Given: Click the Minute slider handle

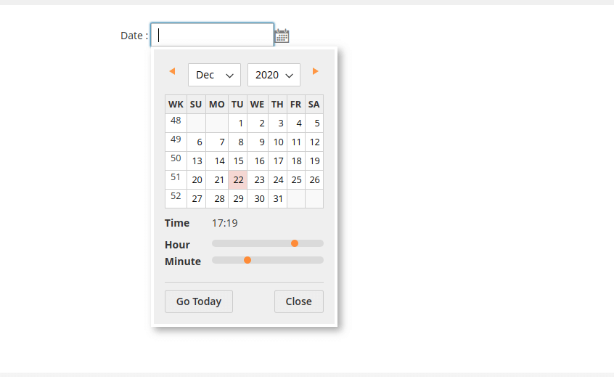Looking at the screenshot, I should (x=247, y=260).
